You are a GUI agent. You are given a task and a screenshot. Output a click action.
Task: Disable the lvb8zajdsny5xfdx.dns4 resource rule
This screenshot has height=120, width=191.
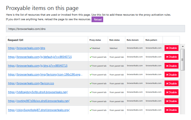tap(171, 92)
